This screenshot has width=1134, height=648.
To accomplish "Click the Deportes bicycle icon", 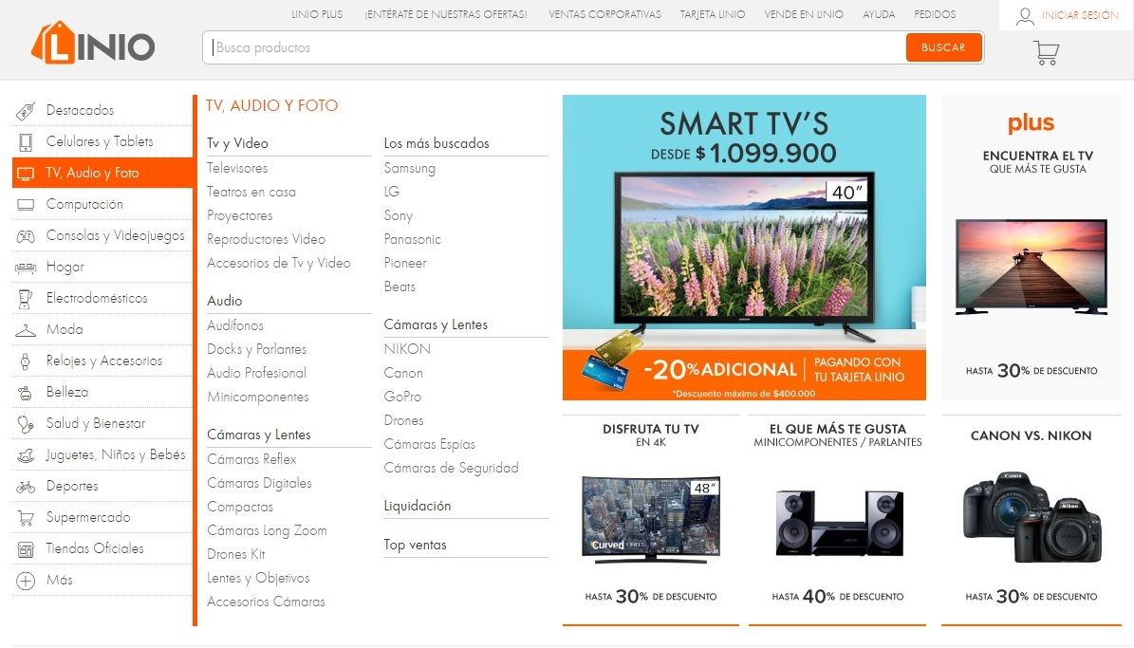I will pyautogui.click(x=26, y=487).
